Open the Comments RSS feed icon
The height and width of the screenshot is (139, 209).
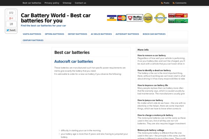point(174,3)
